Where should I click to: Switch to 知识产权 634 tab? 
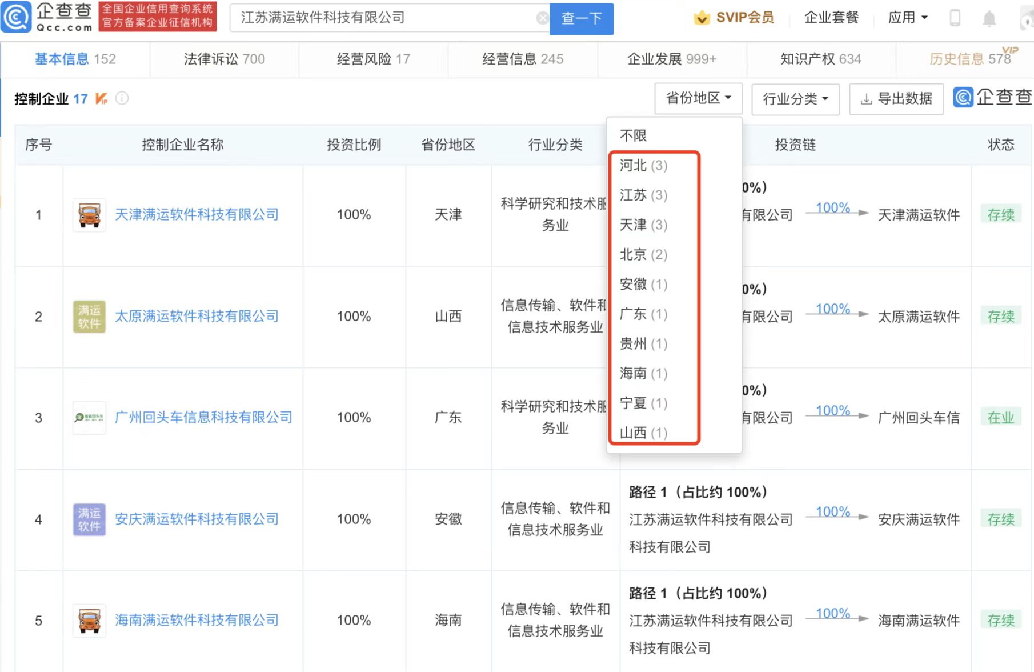821,59
